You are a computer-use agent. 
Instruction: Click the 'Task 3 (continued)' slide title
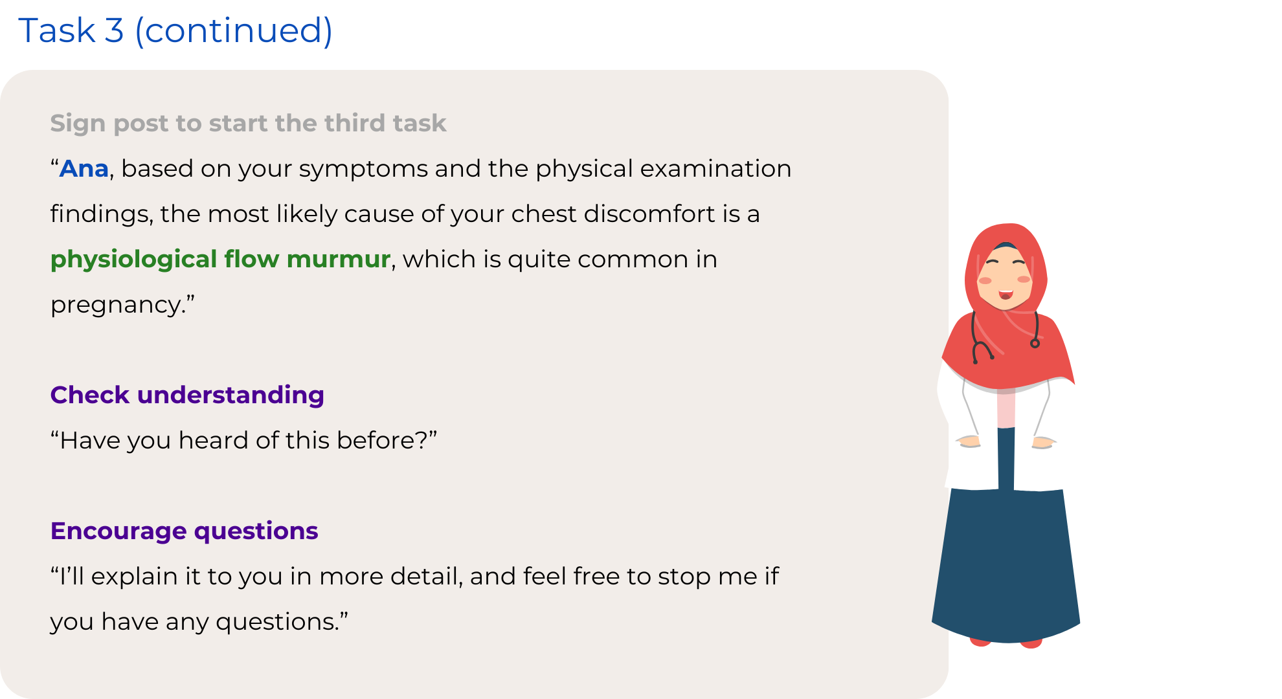point(175,30)
